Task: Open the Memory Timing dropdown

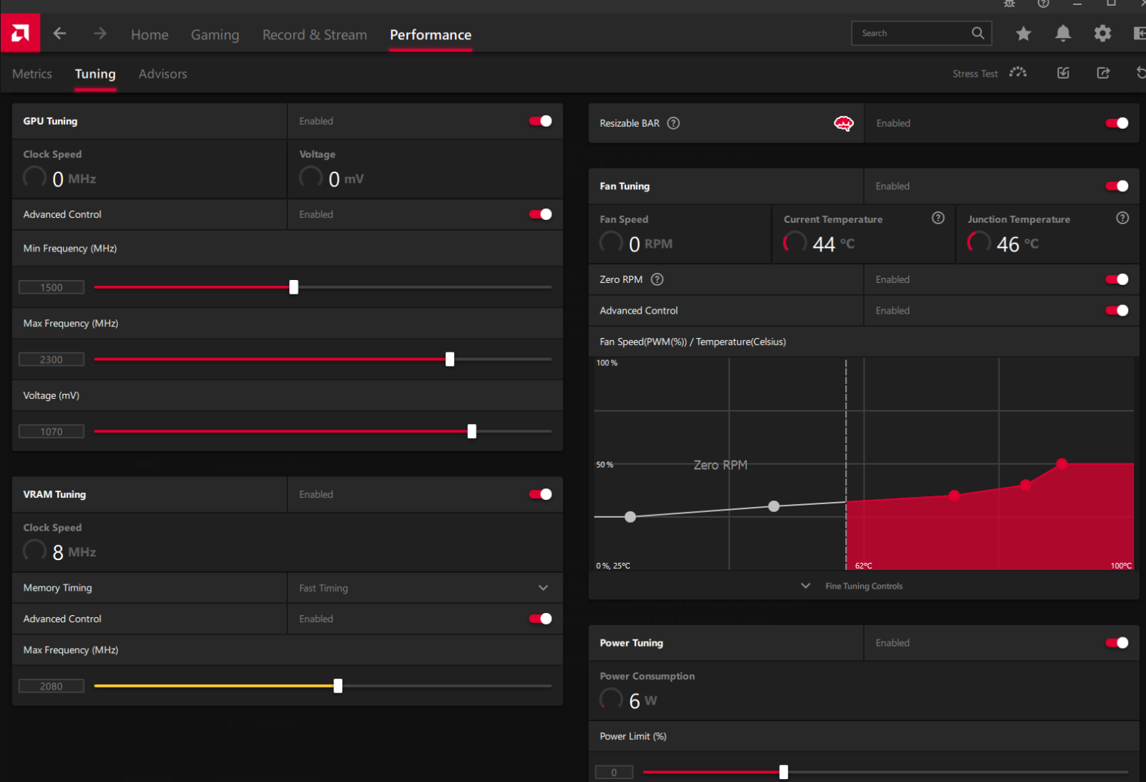Action: (425, 588)
